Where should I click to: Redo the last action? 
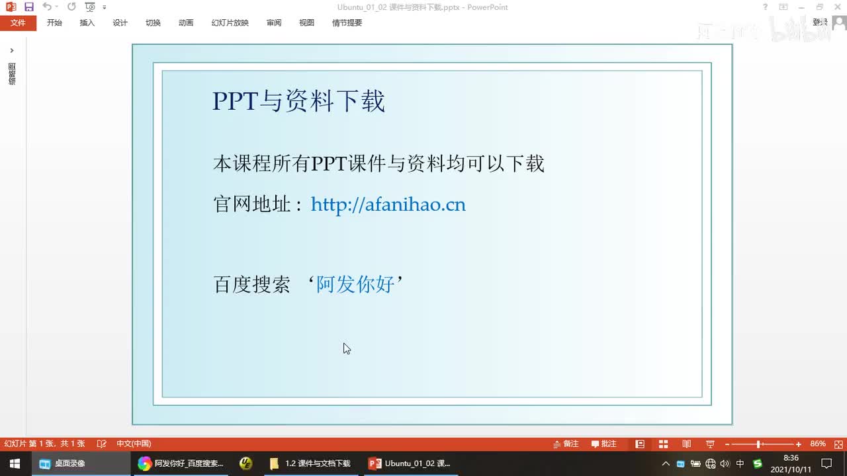(71, 7)
